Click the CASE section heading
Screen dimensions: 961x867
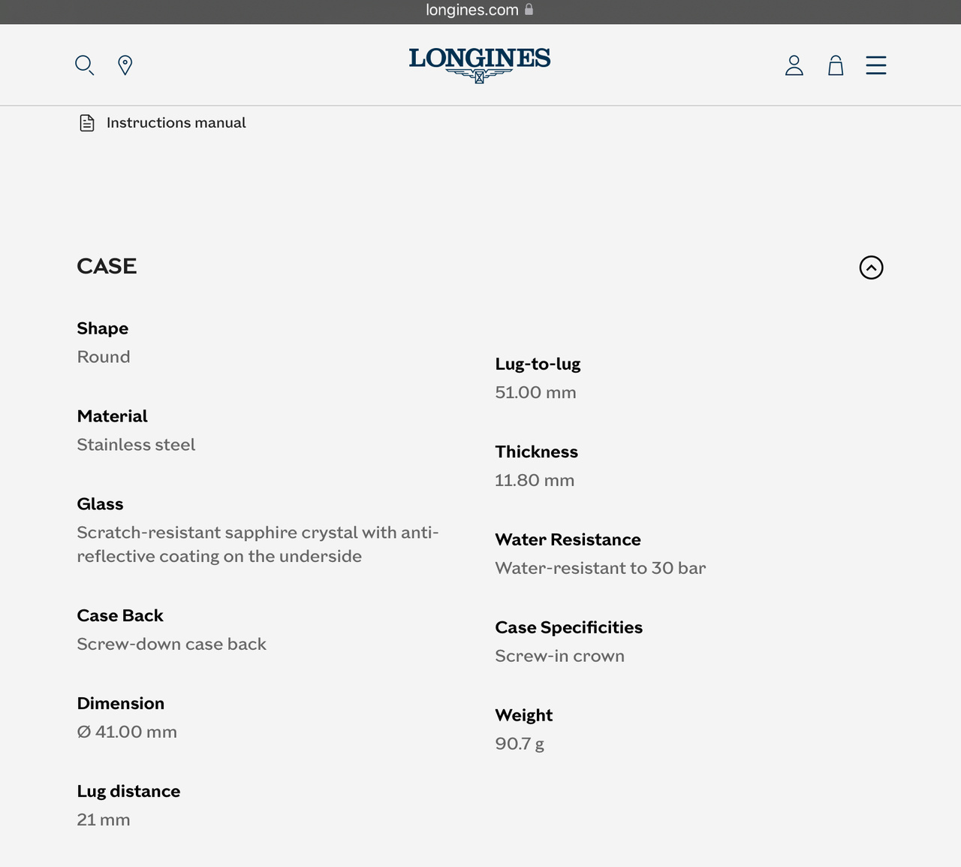[107, 266]
